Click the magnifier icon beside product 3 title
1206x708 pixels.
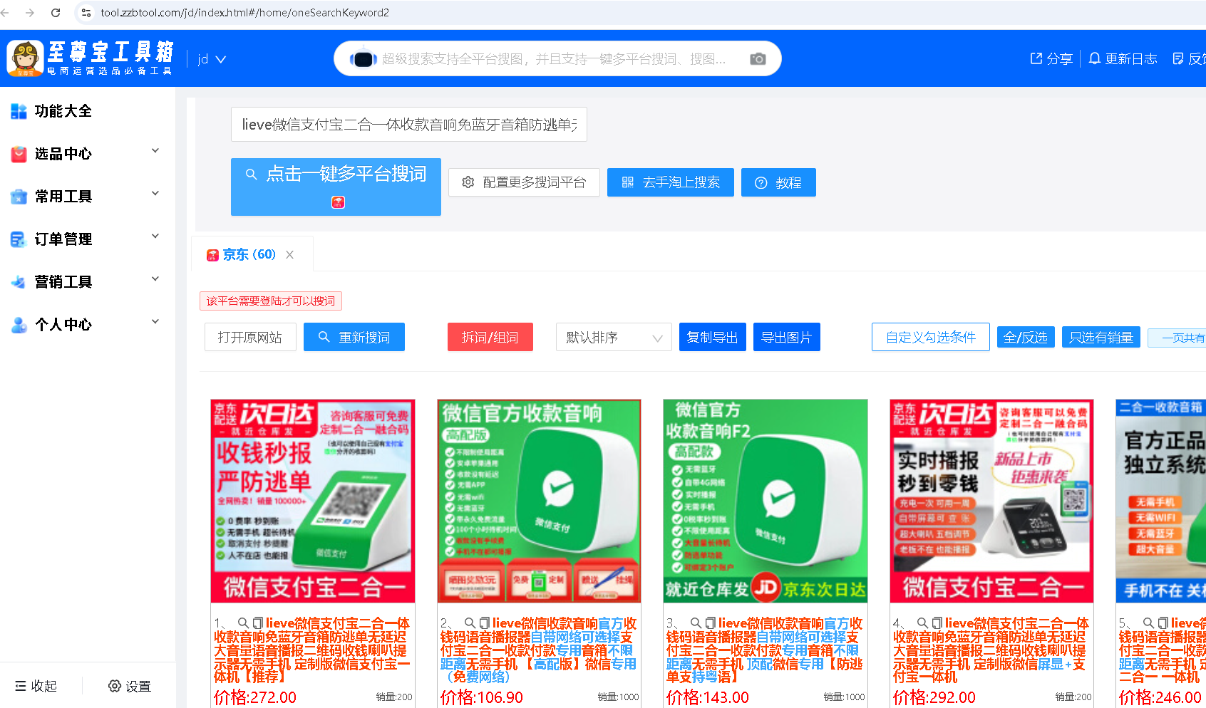pyautogui.click(x=696, y=623)
